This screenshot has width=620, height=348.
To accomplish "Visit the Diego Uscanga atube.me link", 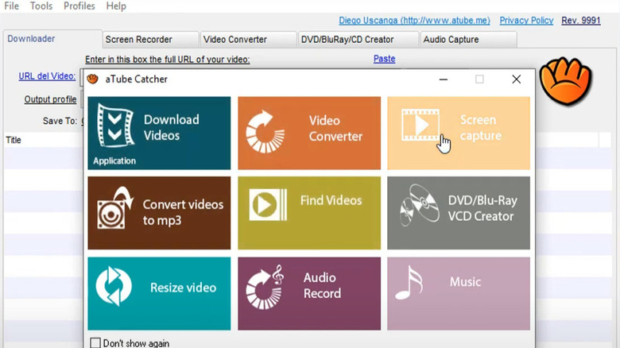I will 414,21.
